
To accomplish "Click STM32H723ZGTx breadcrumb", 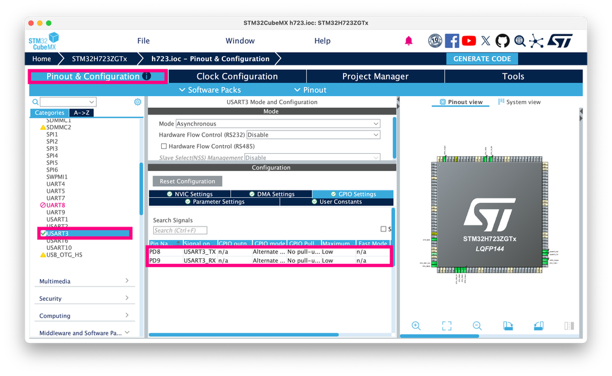I will [x=99, y=59].
